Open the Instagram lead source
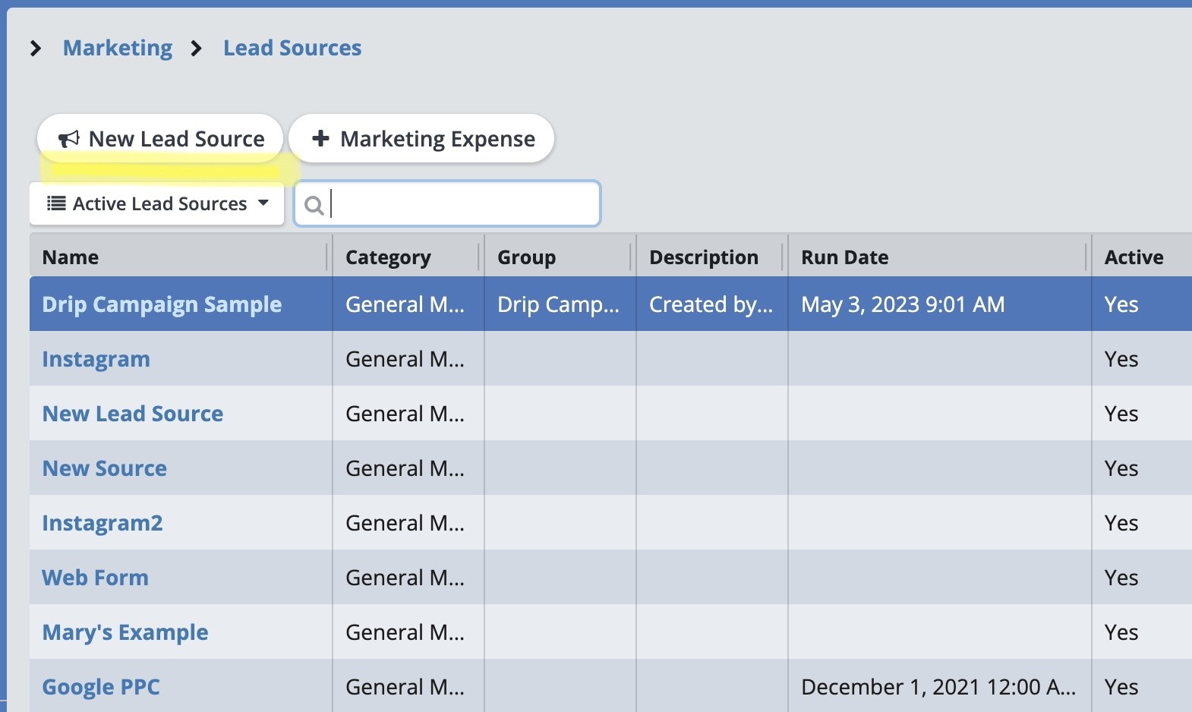The height and width of the screenshot is (712, 1192). pyautogui.click(x=96, y=359)
